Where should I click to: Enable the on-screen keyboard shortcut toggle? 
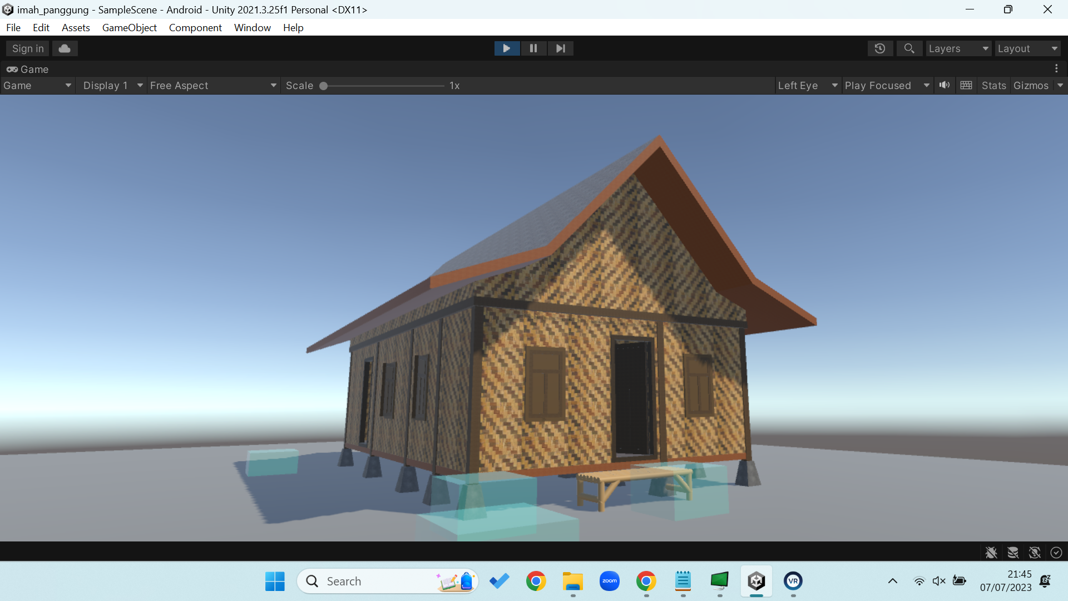[966, 85]
